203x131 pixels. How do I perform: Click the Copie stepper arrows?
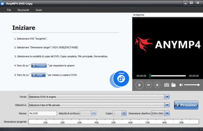coord(124,113)
